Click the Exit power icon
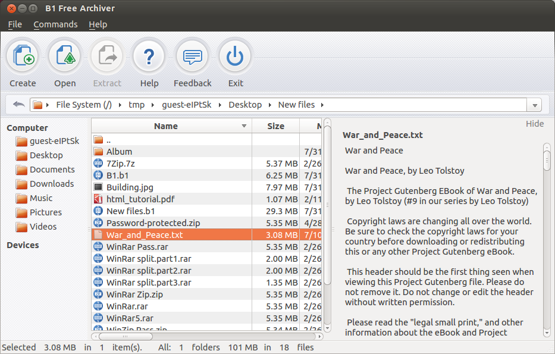 point(235,57)
